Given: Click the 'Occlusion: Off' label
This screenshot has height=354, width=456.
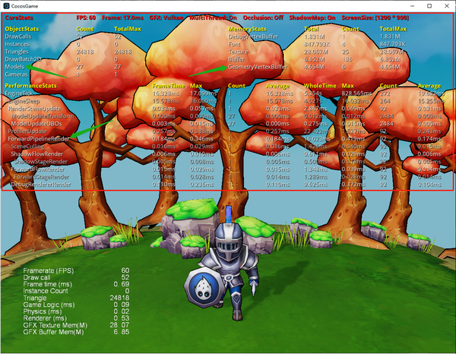Looking at the screenshot, I should pyautogui.click(x=263, y=17).
